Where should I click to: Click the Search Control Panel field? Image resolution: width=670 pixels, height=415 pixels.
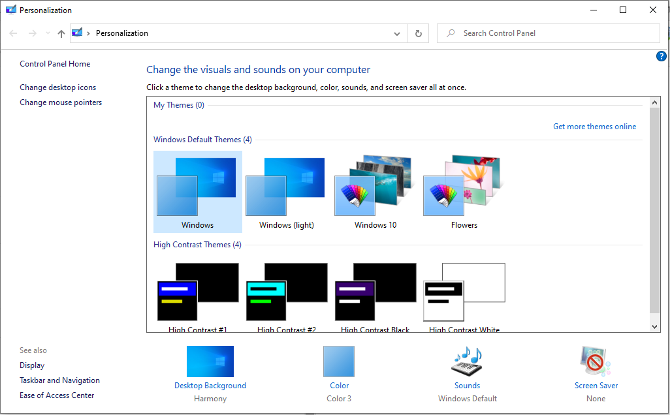coord(549,33)
